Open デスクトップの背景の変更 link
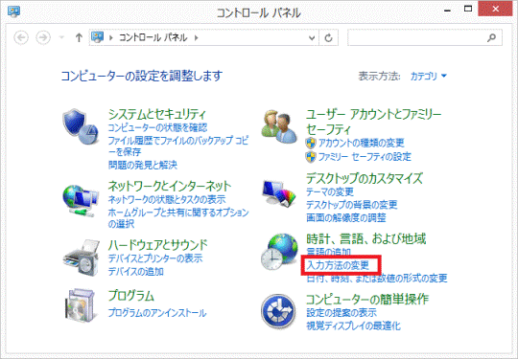This screenshot has width=518, height=359. click(x=352, y=205)
